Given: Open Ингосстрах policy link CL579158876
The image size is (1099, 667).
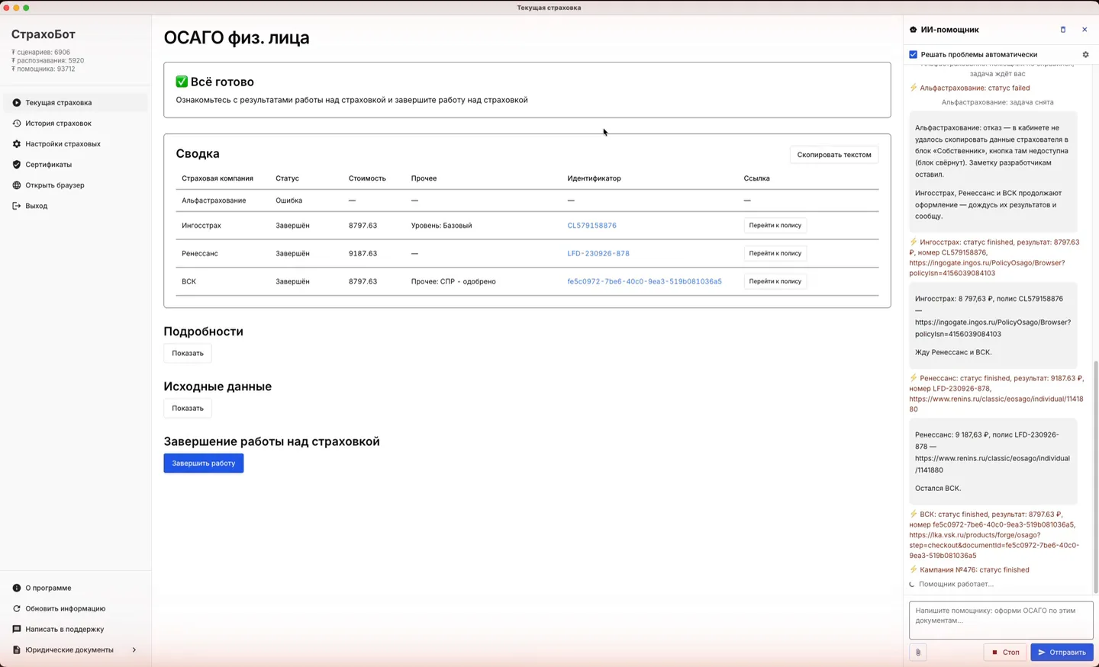Looking at the screenshot, I should (x=591, y=226).
